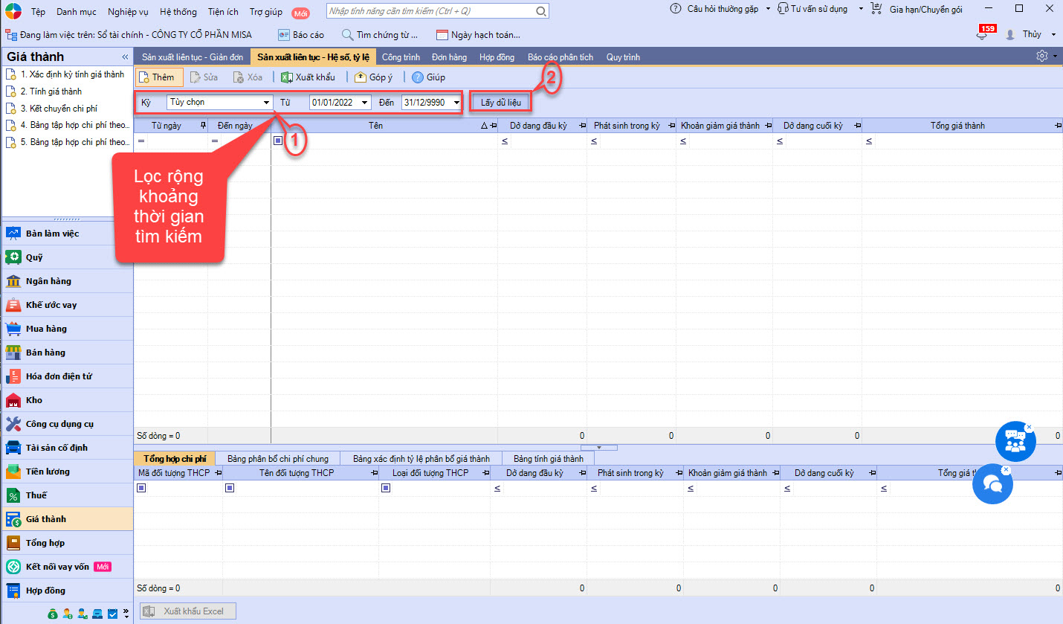Open Tìm chứng từ search tool
This screenshot has width=1063, height=624.
380,35
